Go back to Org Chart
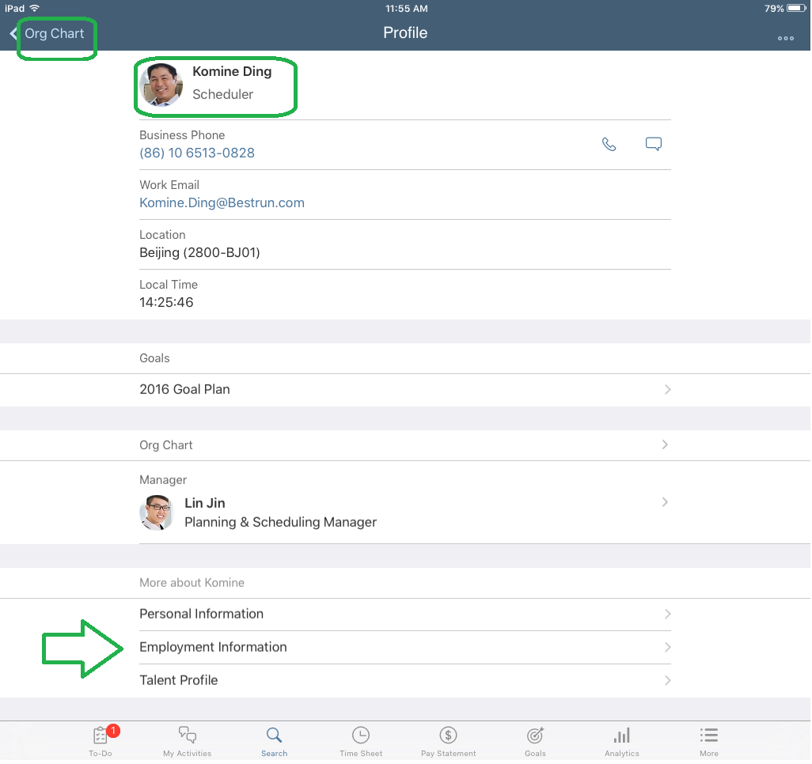The height and width of the screenshot is (764, 812). point(55,34)
